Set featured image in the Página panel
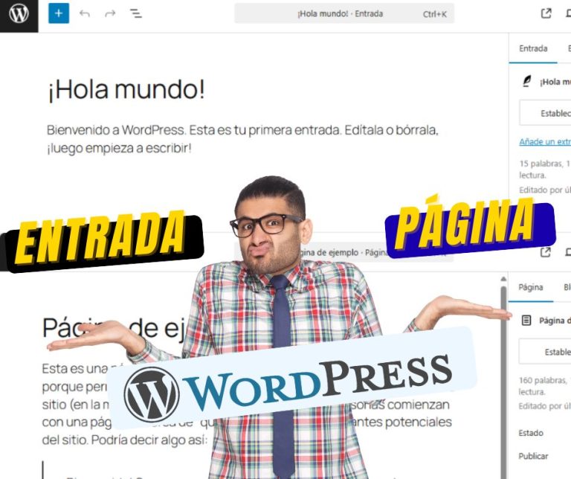 545,352
